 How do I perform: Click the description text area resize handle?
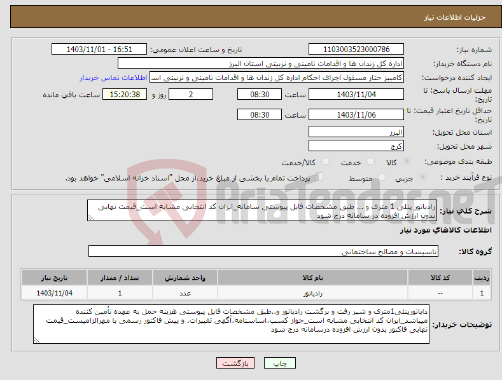(x=91, y=217)
